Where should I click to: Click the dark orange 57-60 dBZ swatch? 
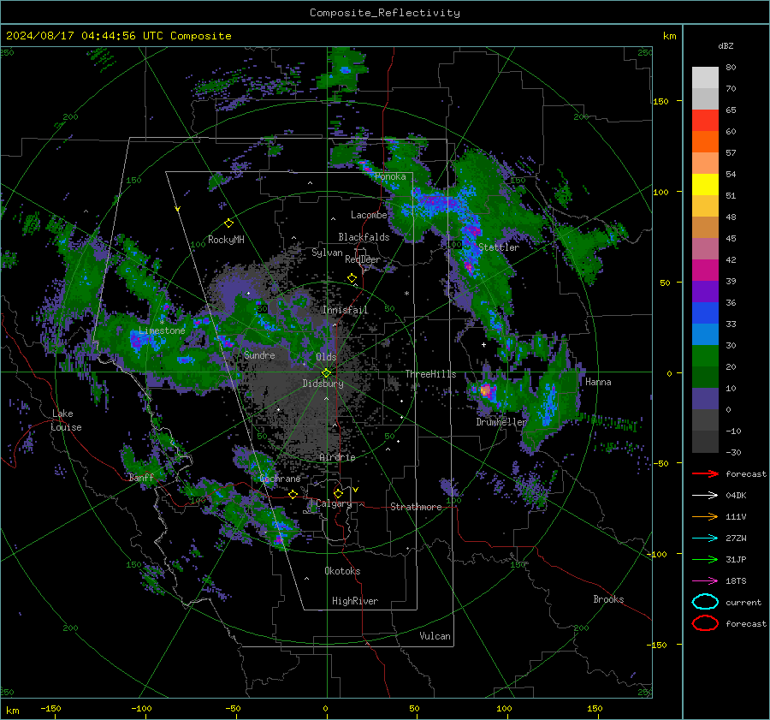(x=705, y=142)
